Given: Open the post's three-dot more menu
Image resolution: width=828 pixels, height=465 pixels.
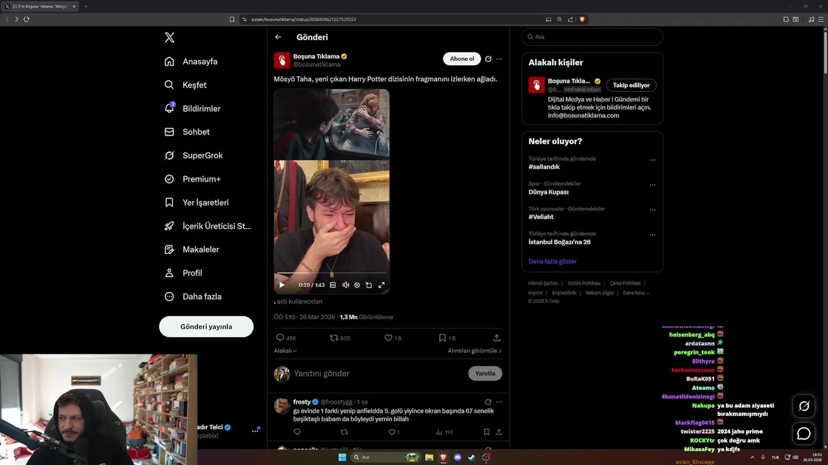Looking at the screenshot, I should (x=499, y=59).
